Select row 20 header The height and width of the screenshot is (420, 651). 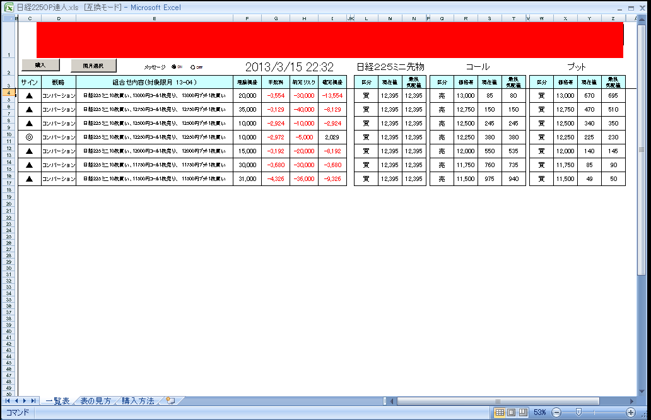click(x=9, y=204)
